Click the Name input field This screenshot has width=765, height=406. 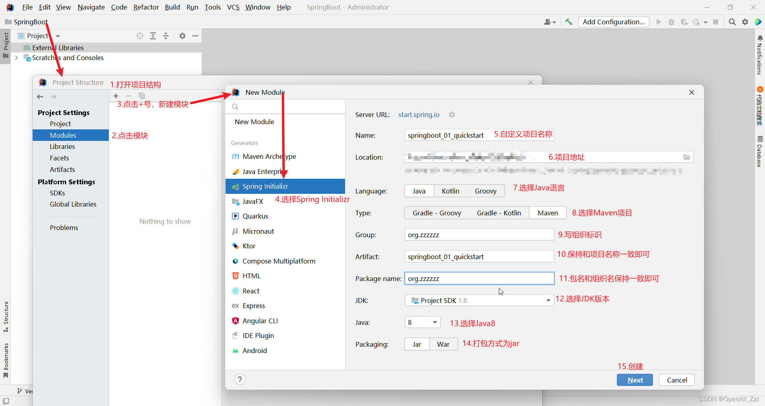pyautogui.click(x=479, y=135)
